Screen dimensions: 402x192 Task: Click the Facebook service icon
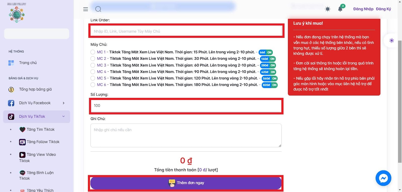coord(11,103)
